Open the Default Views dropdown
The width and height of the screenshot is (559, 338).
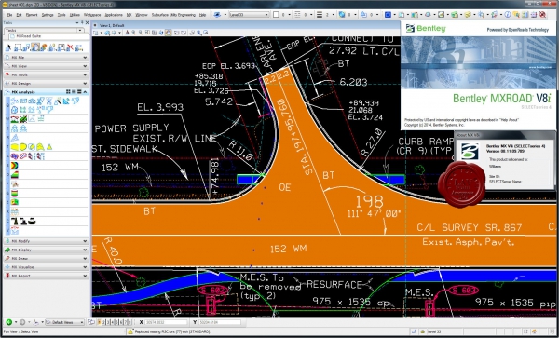pos(64,322)
